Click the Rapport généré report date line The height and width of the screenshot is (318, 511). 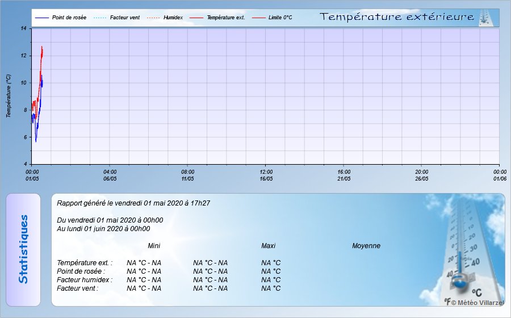(133, 203)
